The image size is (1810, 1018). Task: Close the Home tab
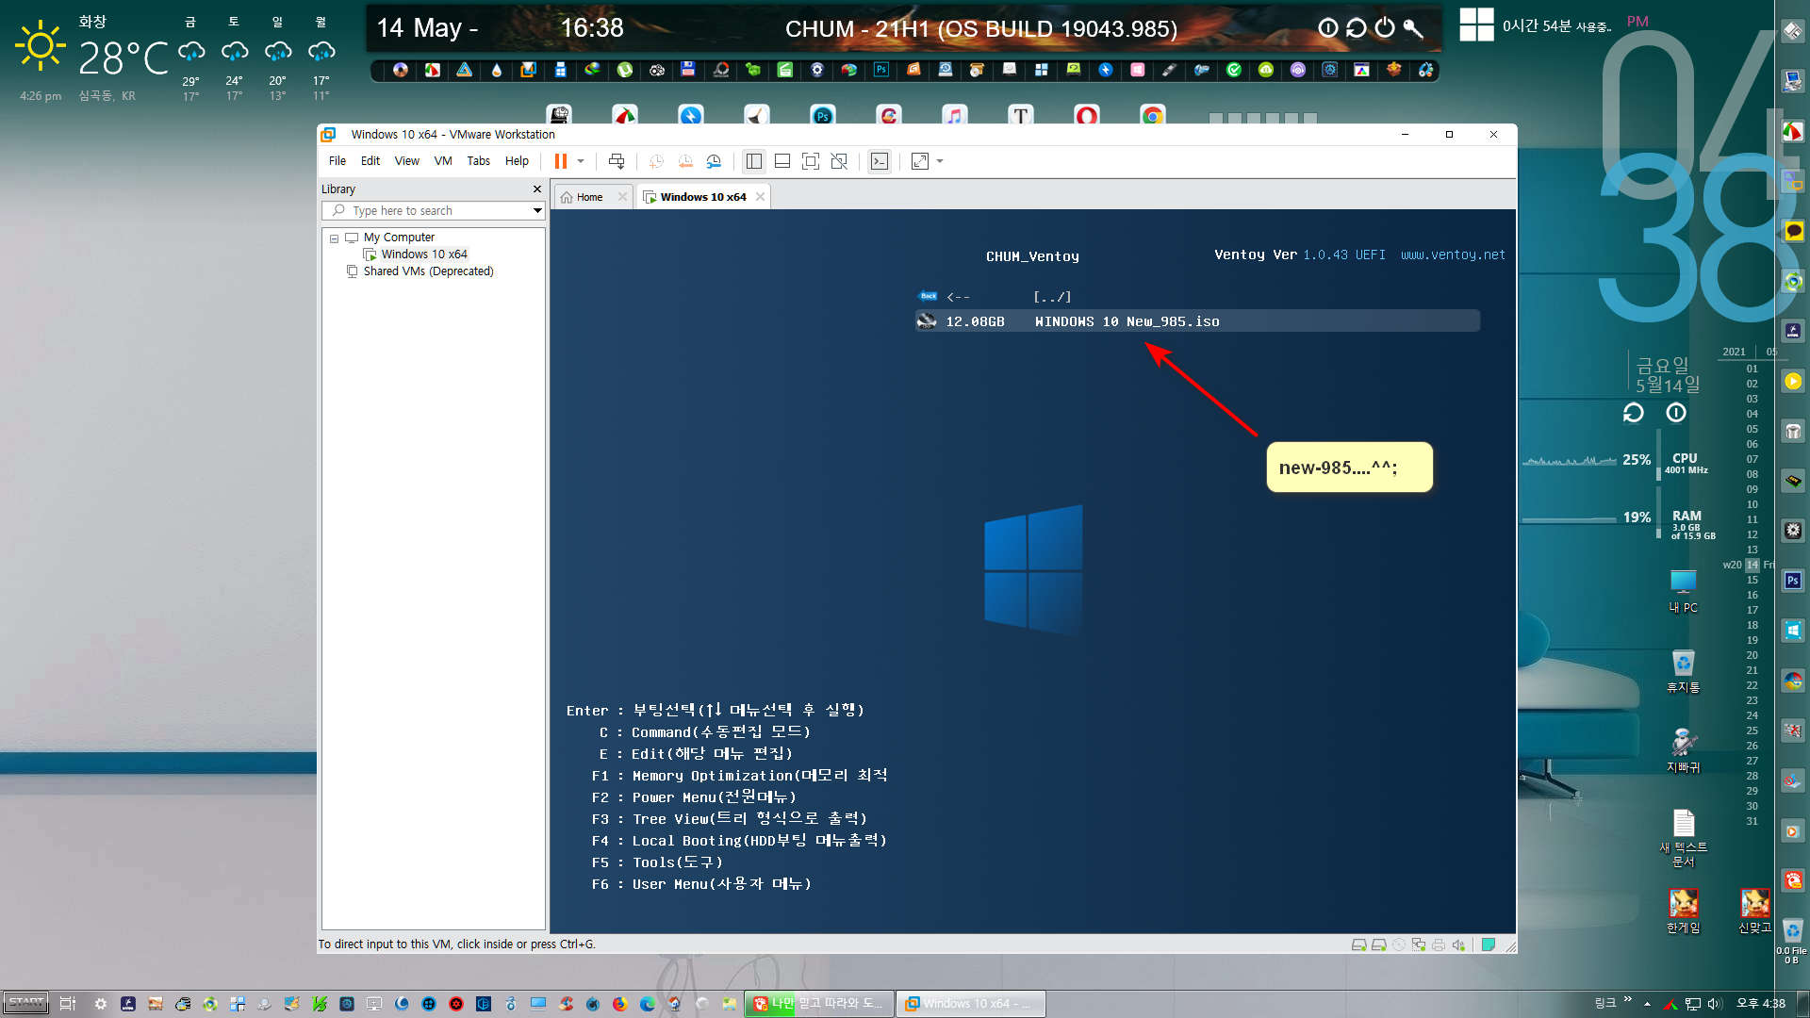click(622, 197)
